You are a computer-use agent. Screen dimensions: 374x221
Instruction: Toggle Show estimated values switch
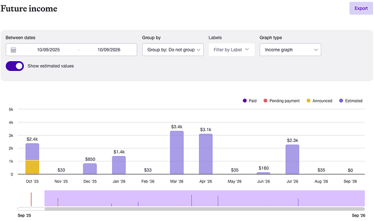[15, 66]
